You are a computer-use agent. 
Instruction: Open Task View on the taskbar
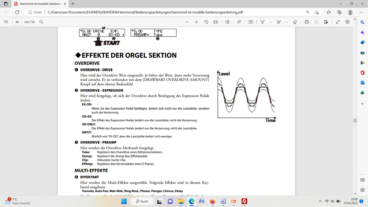coord(160,201)
